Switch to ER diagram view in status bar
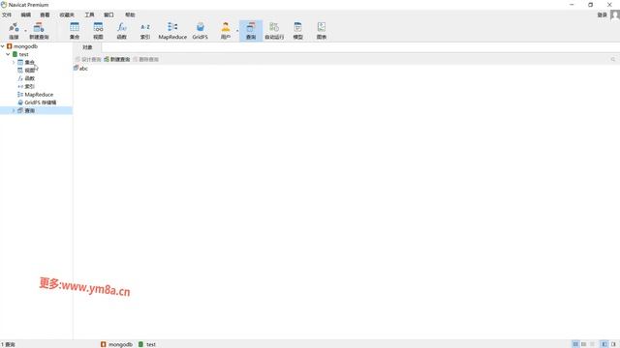 592,344
